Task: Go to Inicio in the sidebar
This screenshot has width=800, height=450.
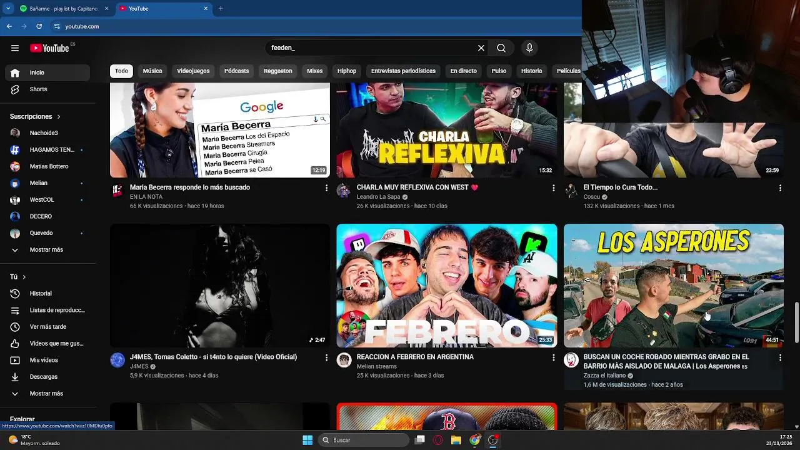Action: (48, 72)
